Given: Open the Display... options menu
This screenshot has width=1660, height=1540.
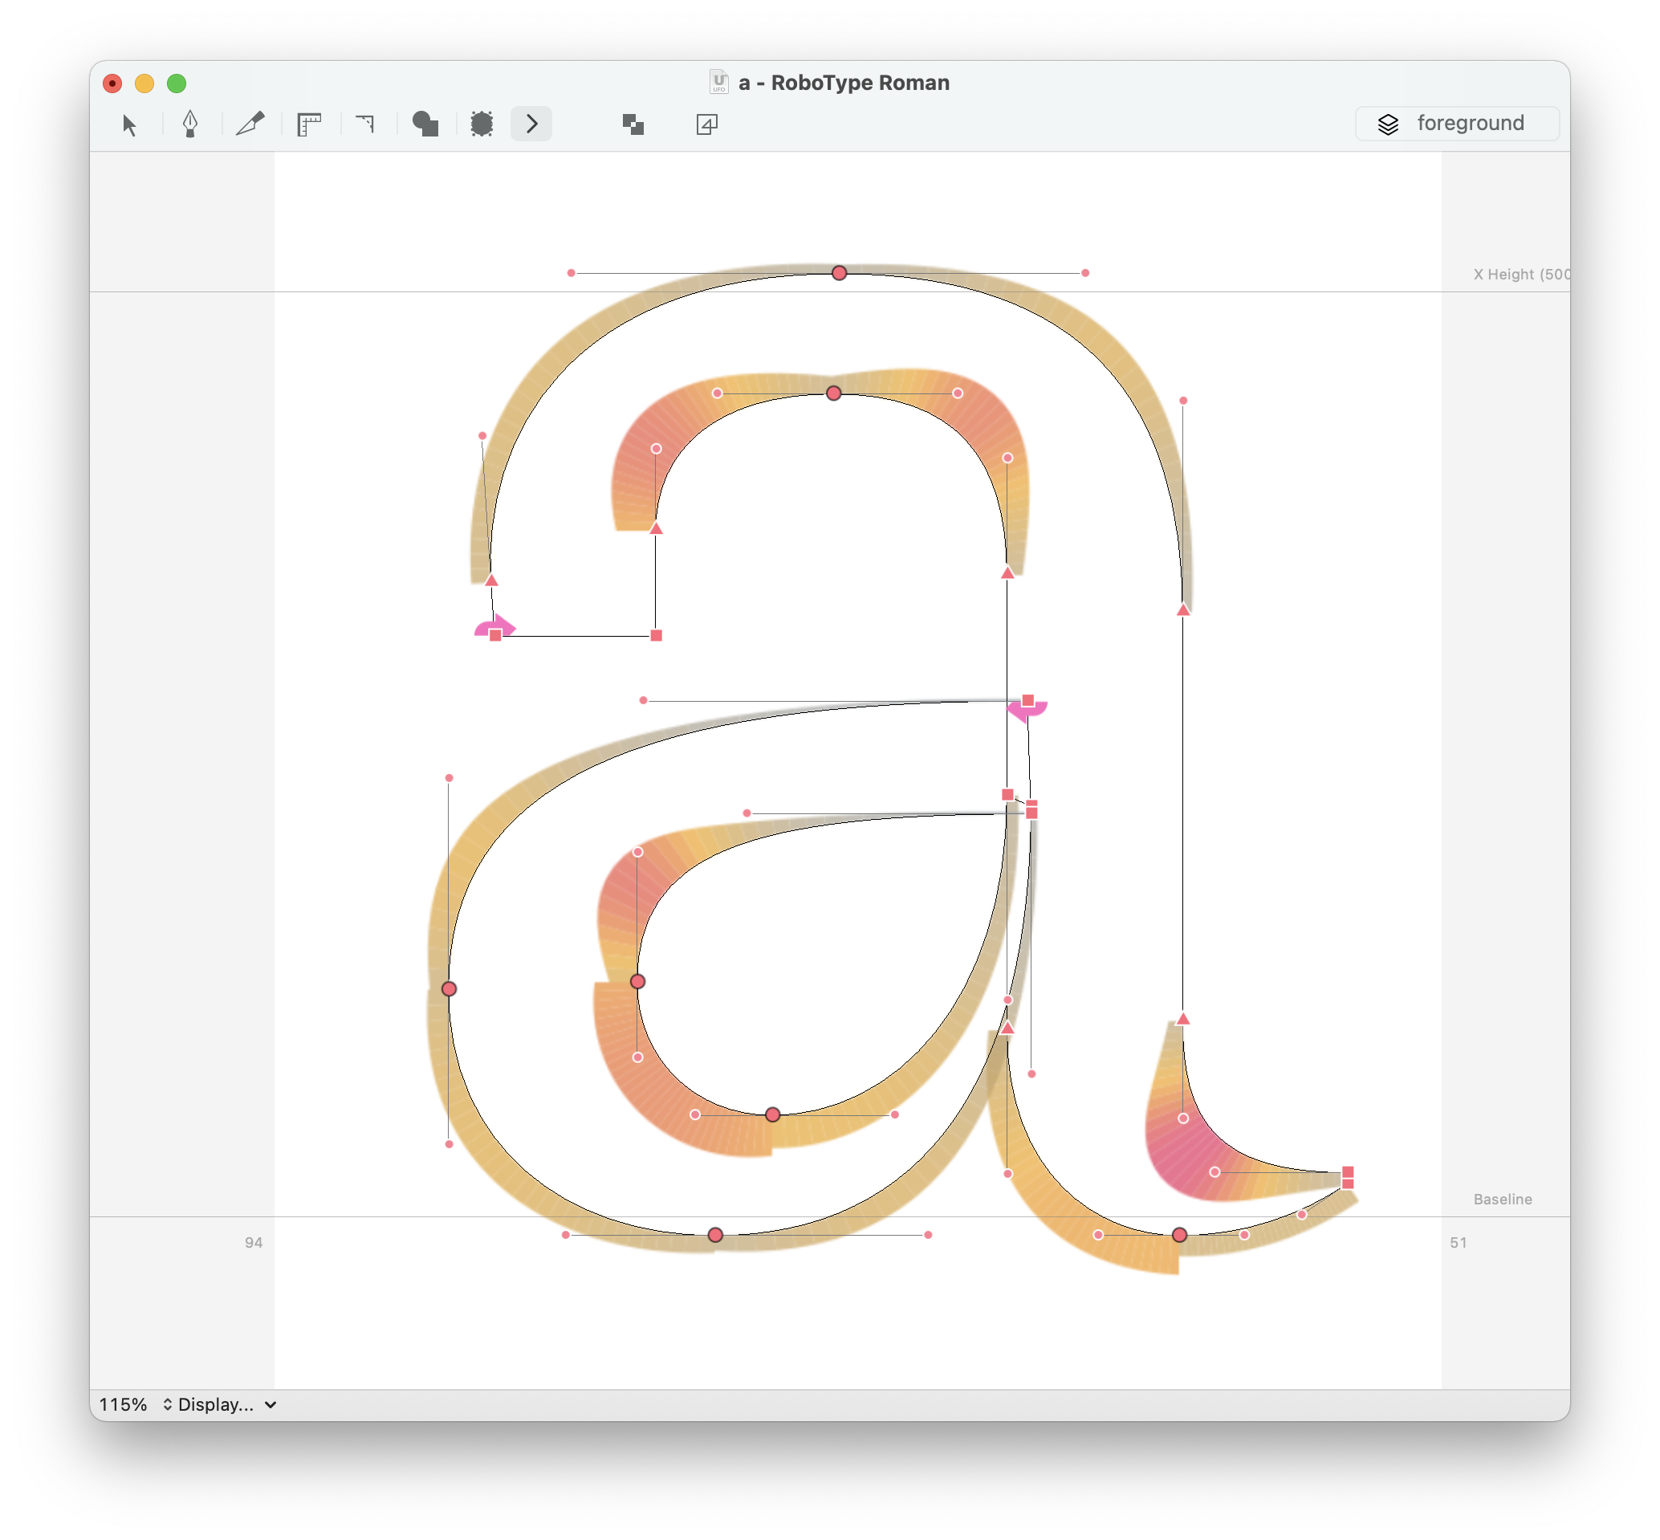Looking at the screenshot, I should click(226, 1404).
